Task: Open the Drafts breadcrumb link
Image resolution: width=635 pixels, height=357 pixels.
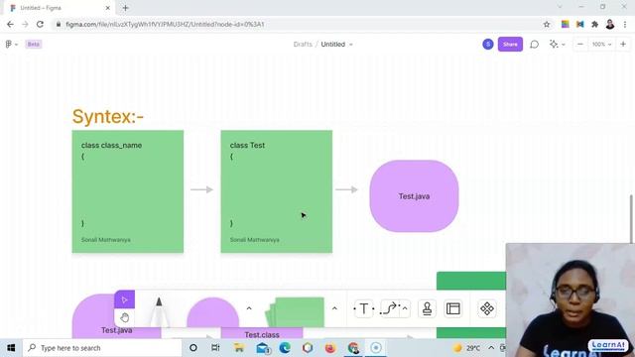Action: pos(303,44)
